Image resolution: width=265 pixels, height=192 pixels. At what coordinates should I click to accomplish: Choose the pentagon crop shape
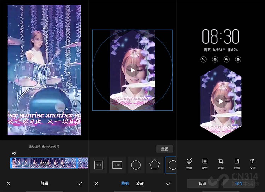tap(154, 165)
